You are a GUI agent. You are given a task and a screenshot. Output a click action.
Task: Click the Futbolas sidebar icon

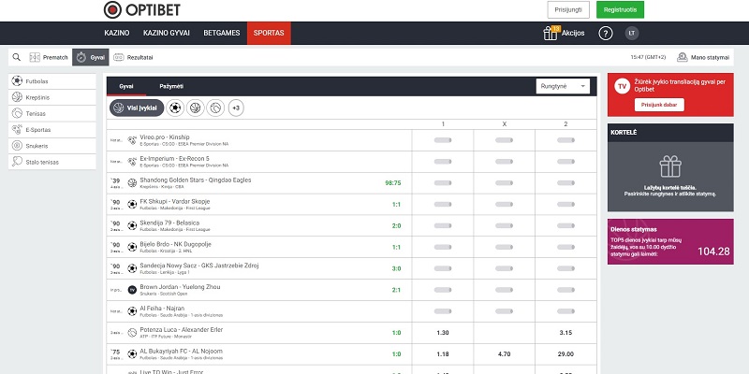pyautogui.click(x=17, y=81)
